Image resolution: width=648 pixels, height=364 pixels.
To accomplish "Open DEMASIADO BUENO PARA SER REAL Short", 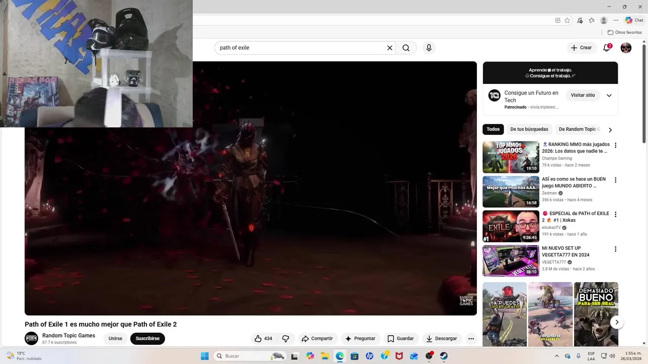I will 596,314.
